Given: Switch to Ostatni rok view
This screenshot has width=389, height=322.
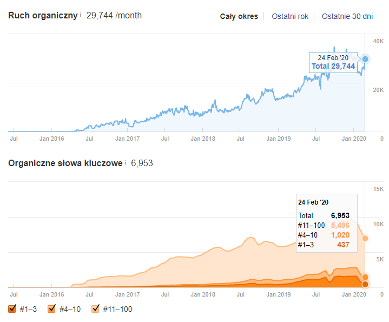Looking at the screenshot, I should click(x=290, y=16).
